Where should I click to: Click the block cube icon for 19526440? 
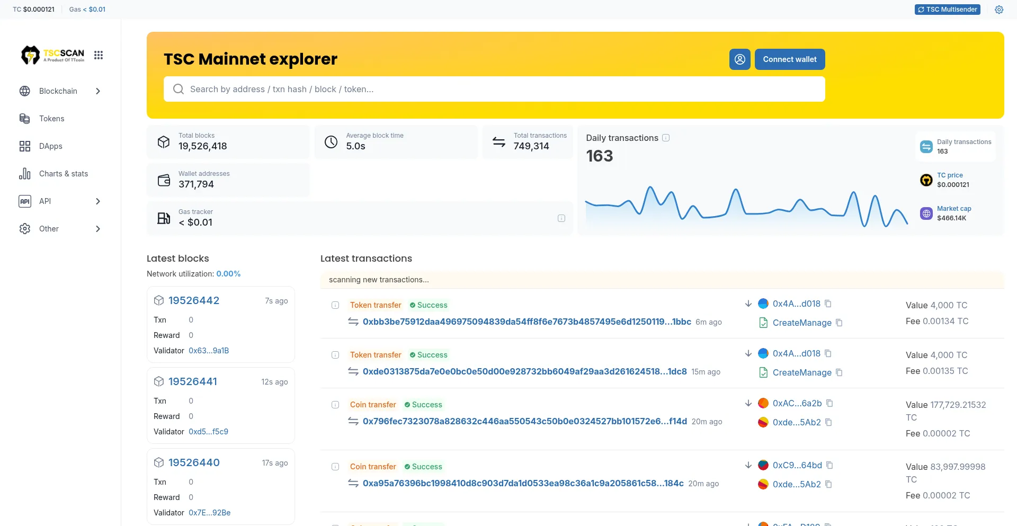(x=159, y=462)
